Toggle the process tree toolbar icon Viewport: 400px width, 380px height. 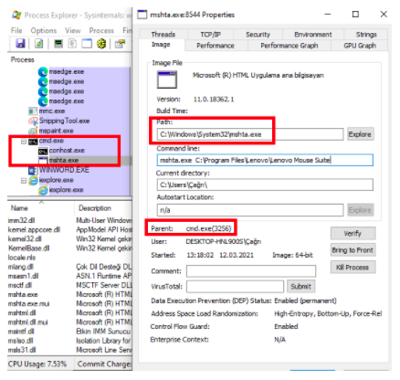[x=72, y=44]
